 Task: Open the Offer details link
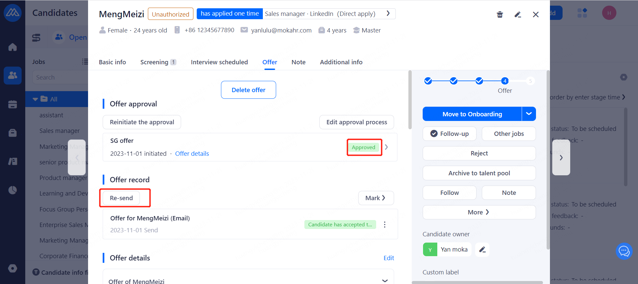tap(192, 154)
